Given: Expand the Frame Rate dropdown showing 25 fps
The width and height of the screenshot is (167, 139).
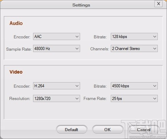Looking at the screenshot, I should [x=134, y=99].
